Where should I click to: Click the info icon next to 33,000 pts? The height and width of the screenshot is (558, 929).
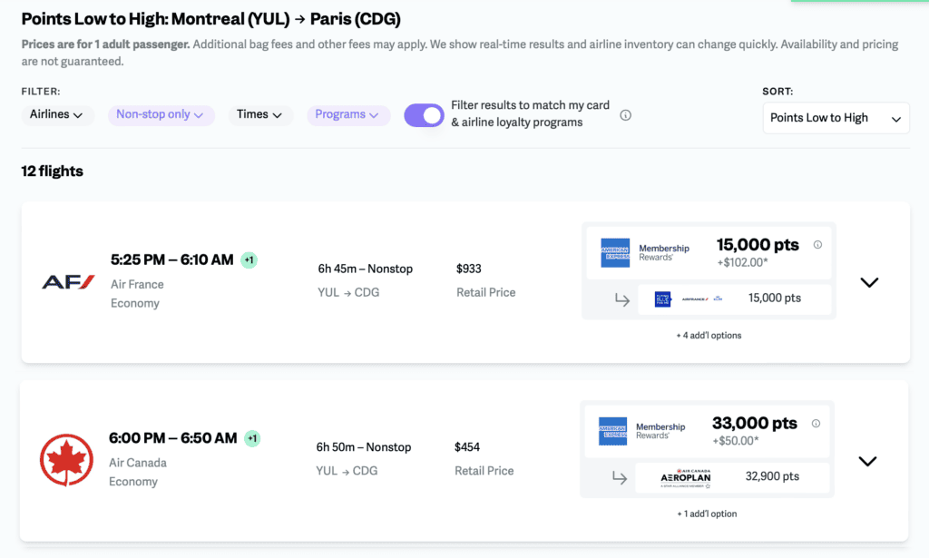816,424
